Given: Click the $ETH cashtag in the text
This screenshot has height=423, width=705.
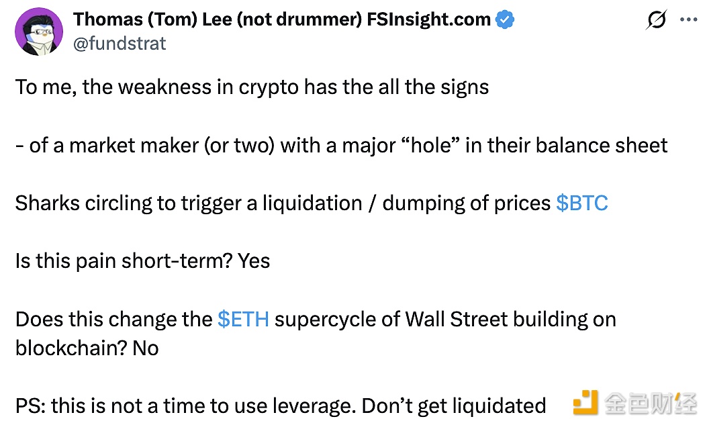Looking at the screenshot, I should click(x=244, y=319).
